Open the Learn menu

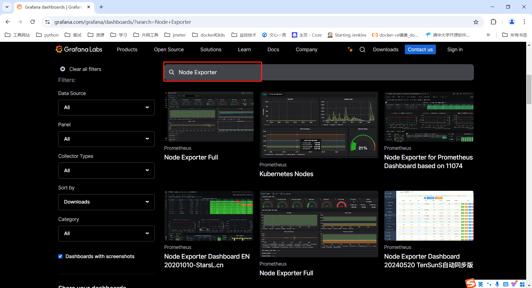[244, 50]
